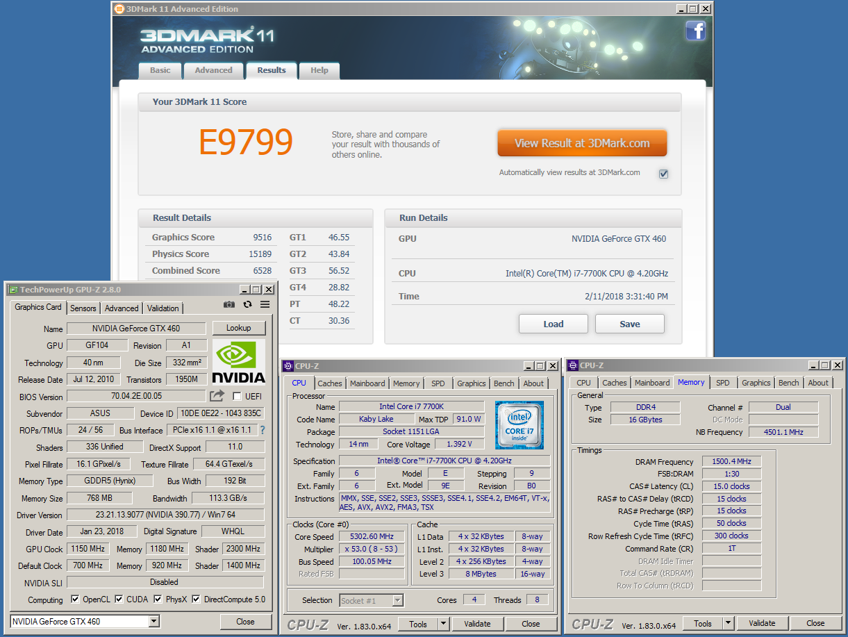Click Validate in right CPU-Z Memory window
848x637 pixels.
tap(762, 623)
